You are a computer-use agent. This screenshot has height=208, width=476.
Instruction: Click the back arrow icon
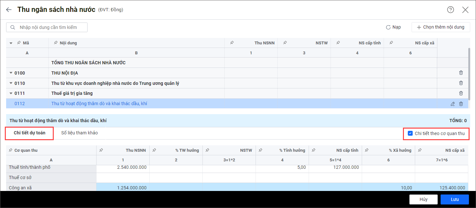pos(9,10)
